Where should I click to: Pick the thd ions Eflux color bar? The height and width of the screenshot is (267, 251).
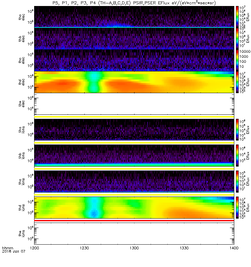(x=237, y=208)
